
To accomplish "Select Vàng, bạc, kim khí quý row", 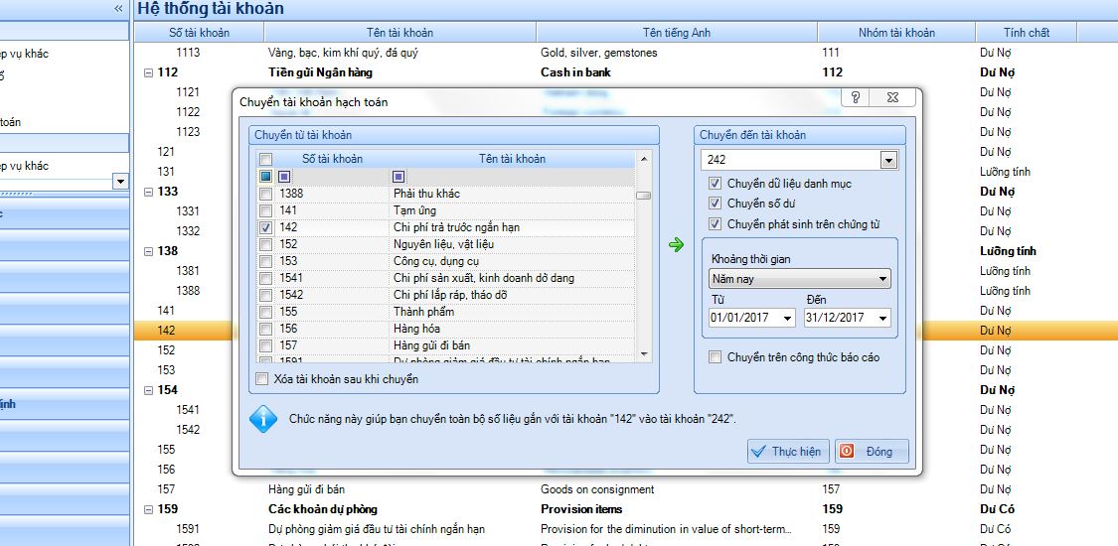I will pos(342,53).
